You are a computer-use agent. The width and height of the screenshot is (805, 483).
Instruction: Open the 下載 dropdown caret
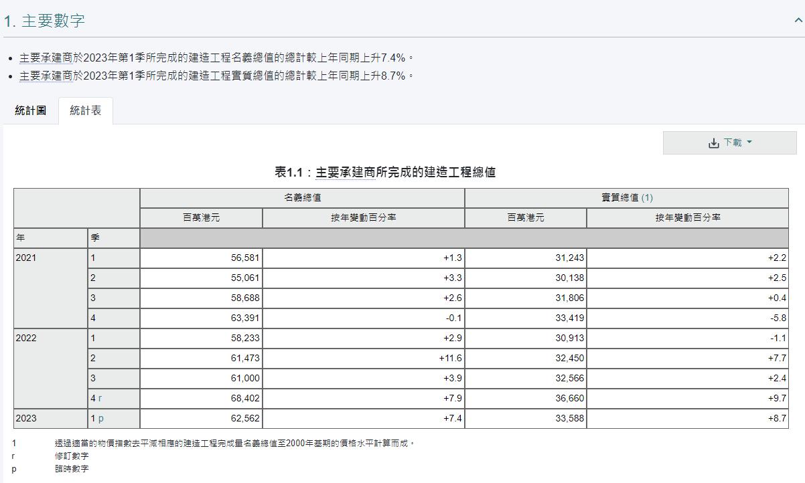pyautogui.click(x=749, y=142)
